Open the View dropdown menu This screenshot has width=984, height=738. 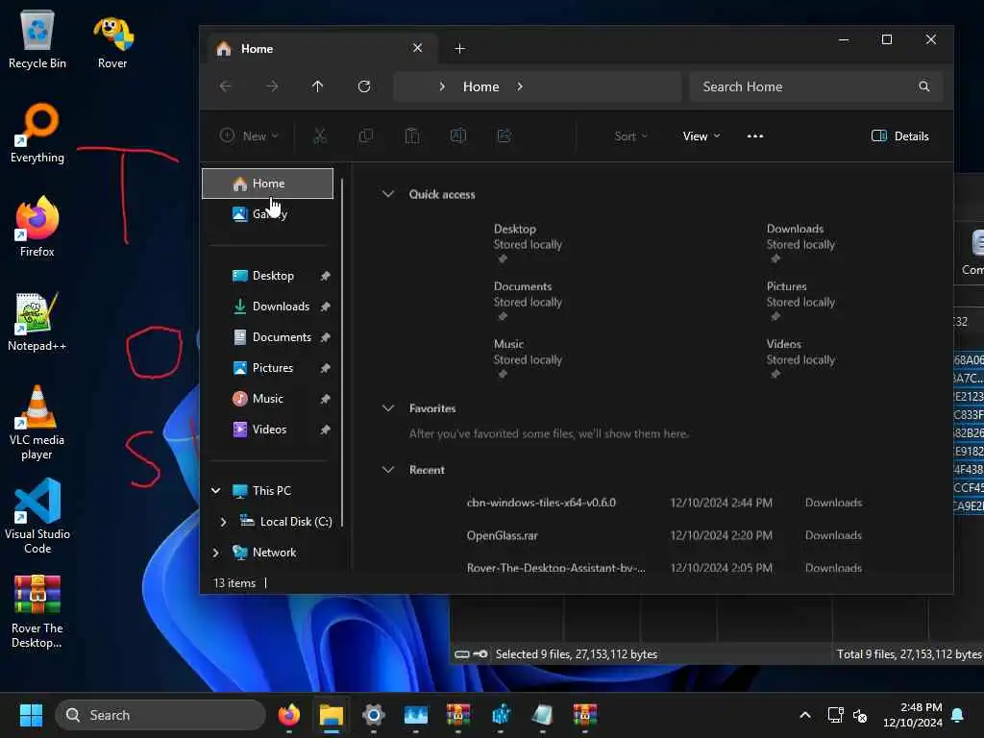pos(701,136)
